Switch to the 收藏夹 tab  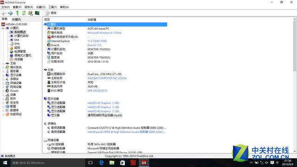16,19
